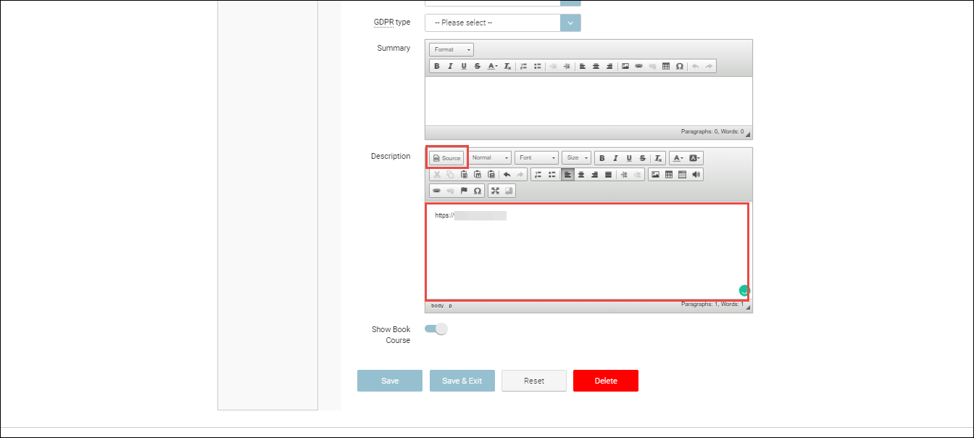
Task: Insert audio in Description editor
Action: point(696,175)
